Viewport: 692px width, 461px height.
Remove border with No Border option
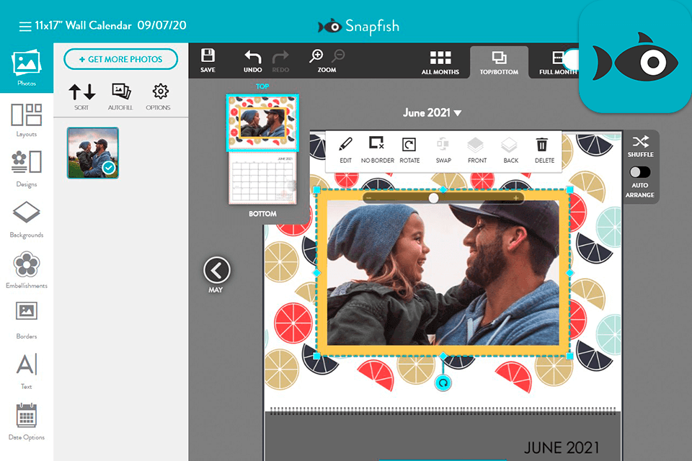click(x=376, y=149)
